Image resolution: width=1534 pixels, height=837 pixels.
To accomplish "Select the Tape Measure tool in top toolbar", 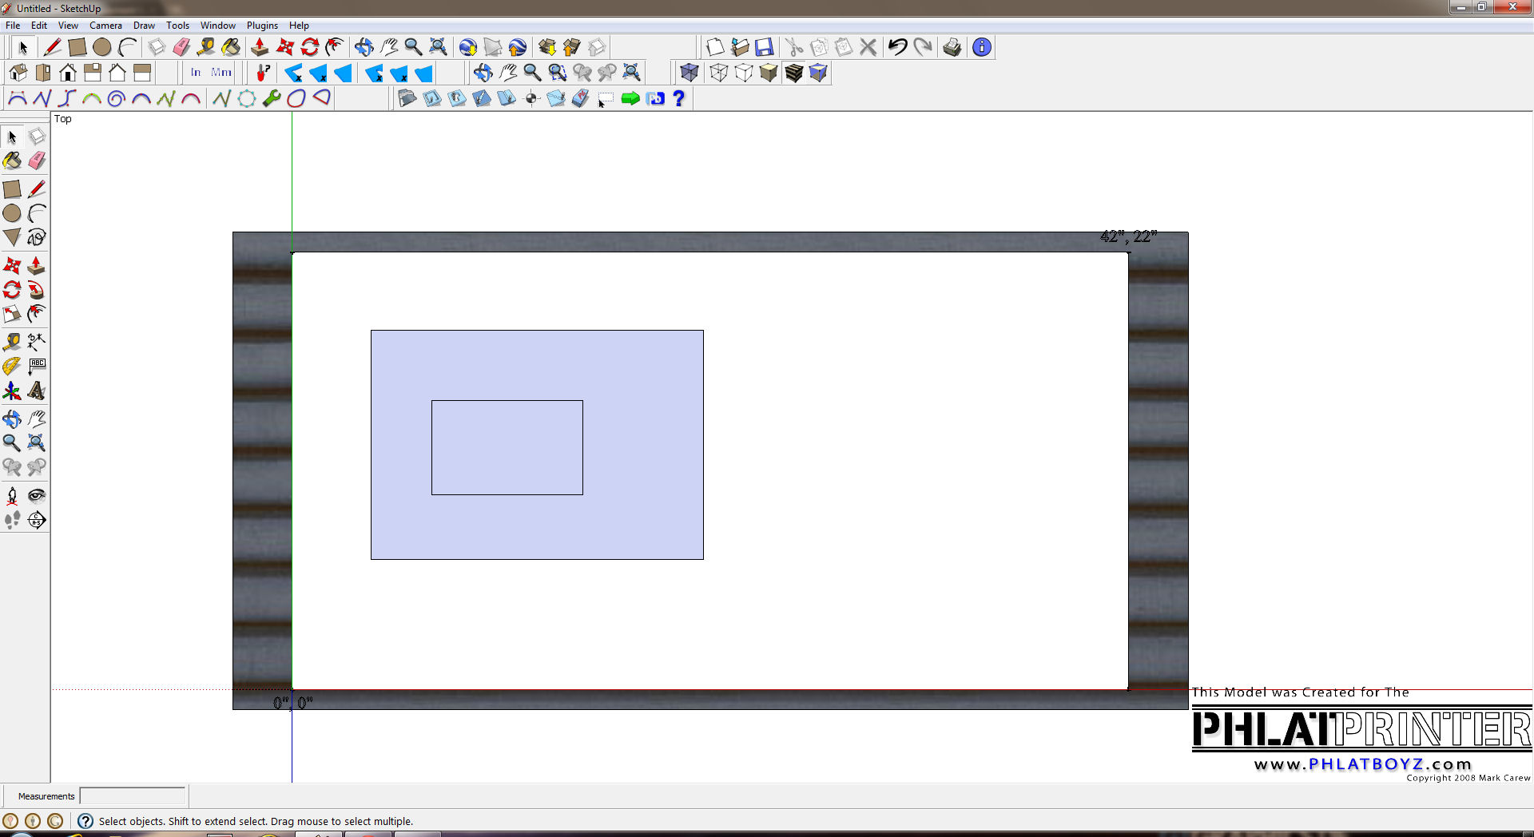I will 206,47.
